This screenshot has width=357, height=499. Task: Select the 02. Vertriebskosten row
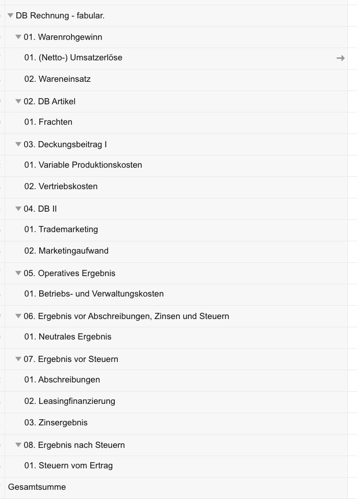(x=61, y=186)
